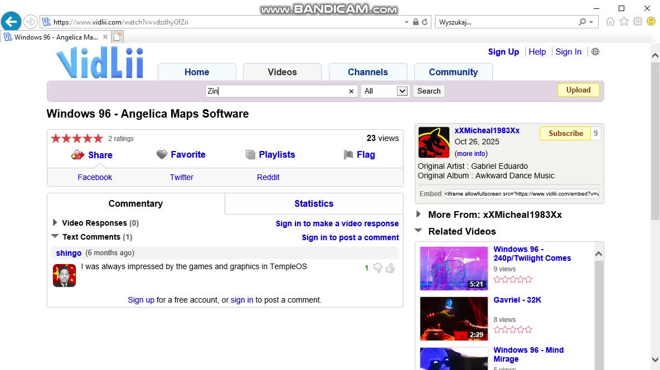Viewport: 660px width, 370px height.
Task: Switch to the Statistics tab
Action: [x=314, y=204]
